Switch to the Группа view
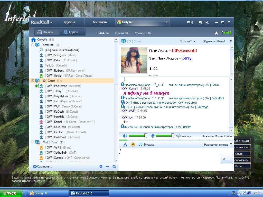Image resolution: width=263 pixels, height=197 pixels. 73,32
